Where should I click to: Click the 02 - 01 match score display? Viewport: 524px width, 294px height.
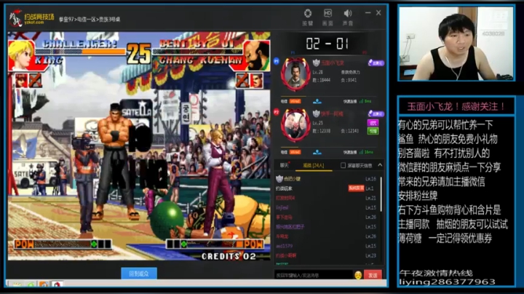click(x=327, y=44)
